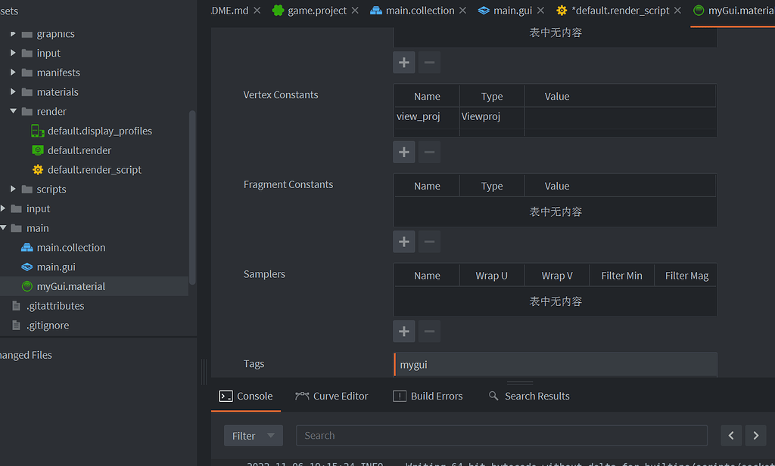Screen dimensions: 775x466
Task: Add a Vertex Constant with the plus icon
Action: click(x=403, y=152)
